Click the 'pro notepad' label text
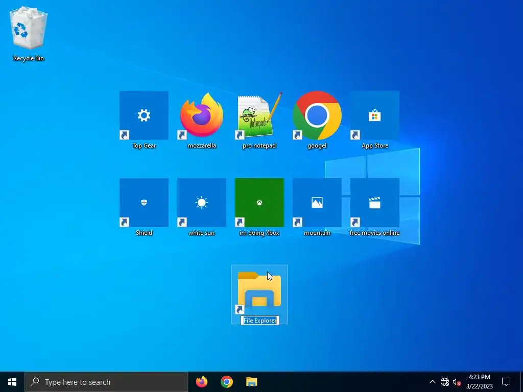The width and height of the screenshot is (523, 392). coord(259,145)
